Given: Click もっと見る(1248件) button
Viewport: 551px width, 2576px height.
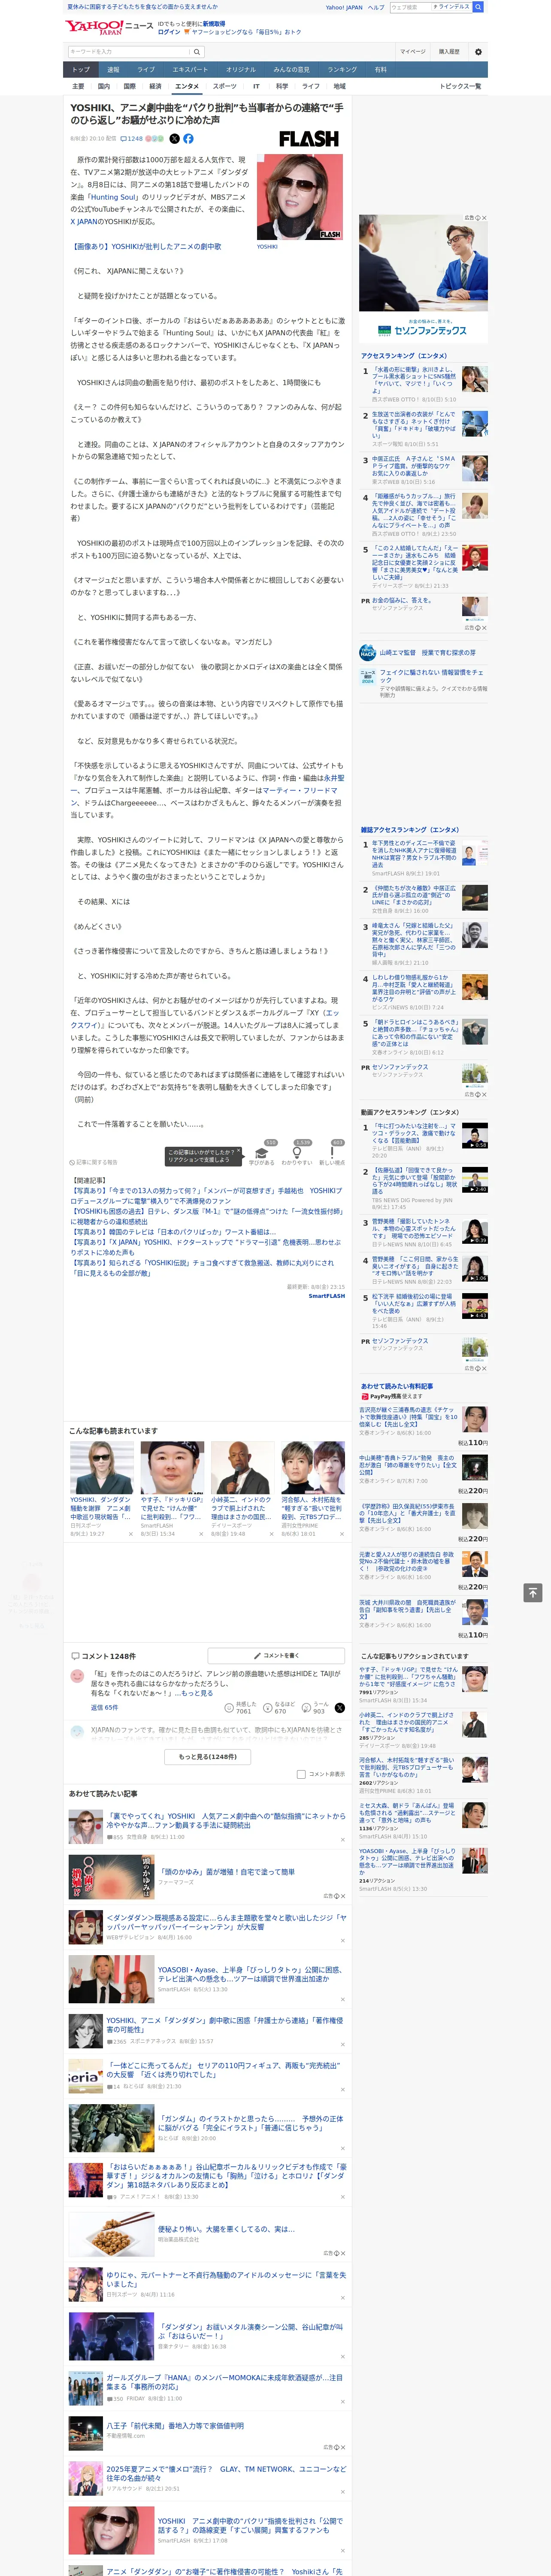Looking at the screenshot, I should click(x=208, y=1757).
